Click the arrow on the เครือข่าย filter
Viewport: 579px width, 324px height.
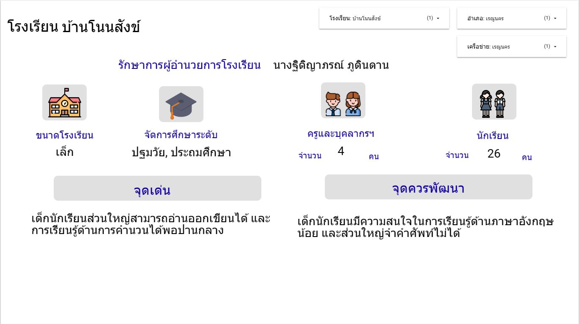point(555,46)
